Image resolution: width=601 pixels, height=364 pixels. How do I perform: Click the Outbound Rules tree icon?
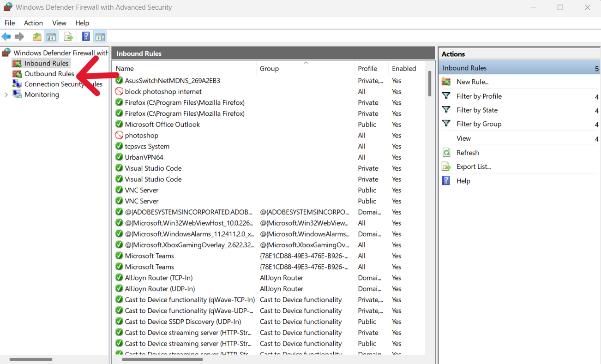coord(17,74)
